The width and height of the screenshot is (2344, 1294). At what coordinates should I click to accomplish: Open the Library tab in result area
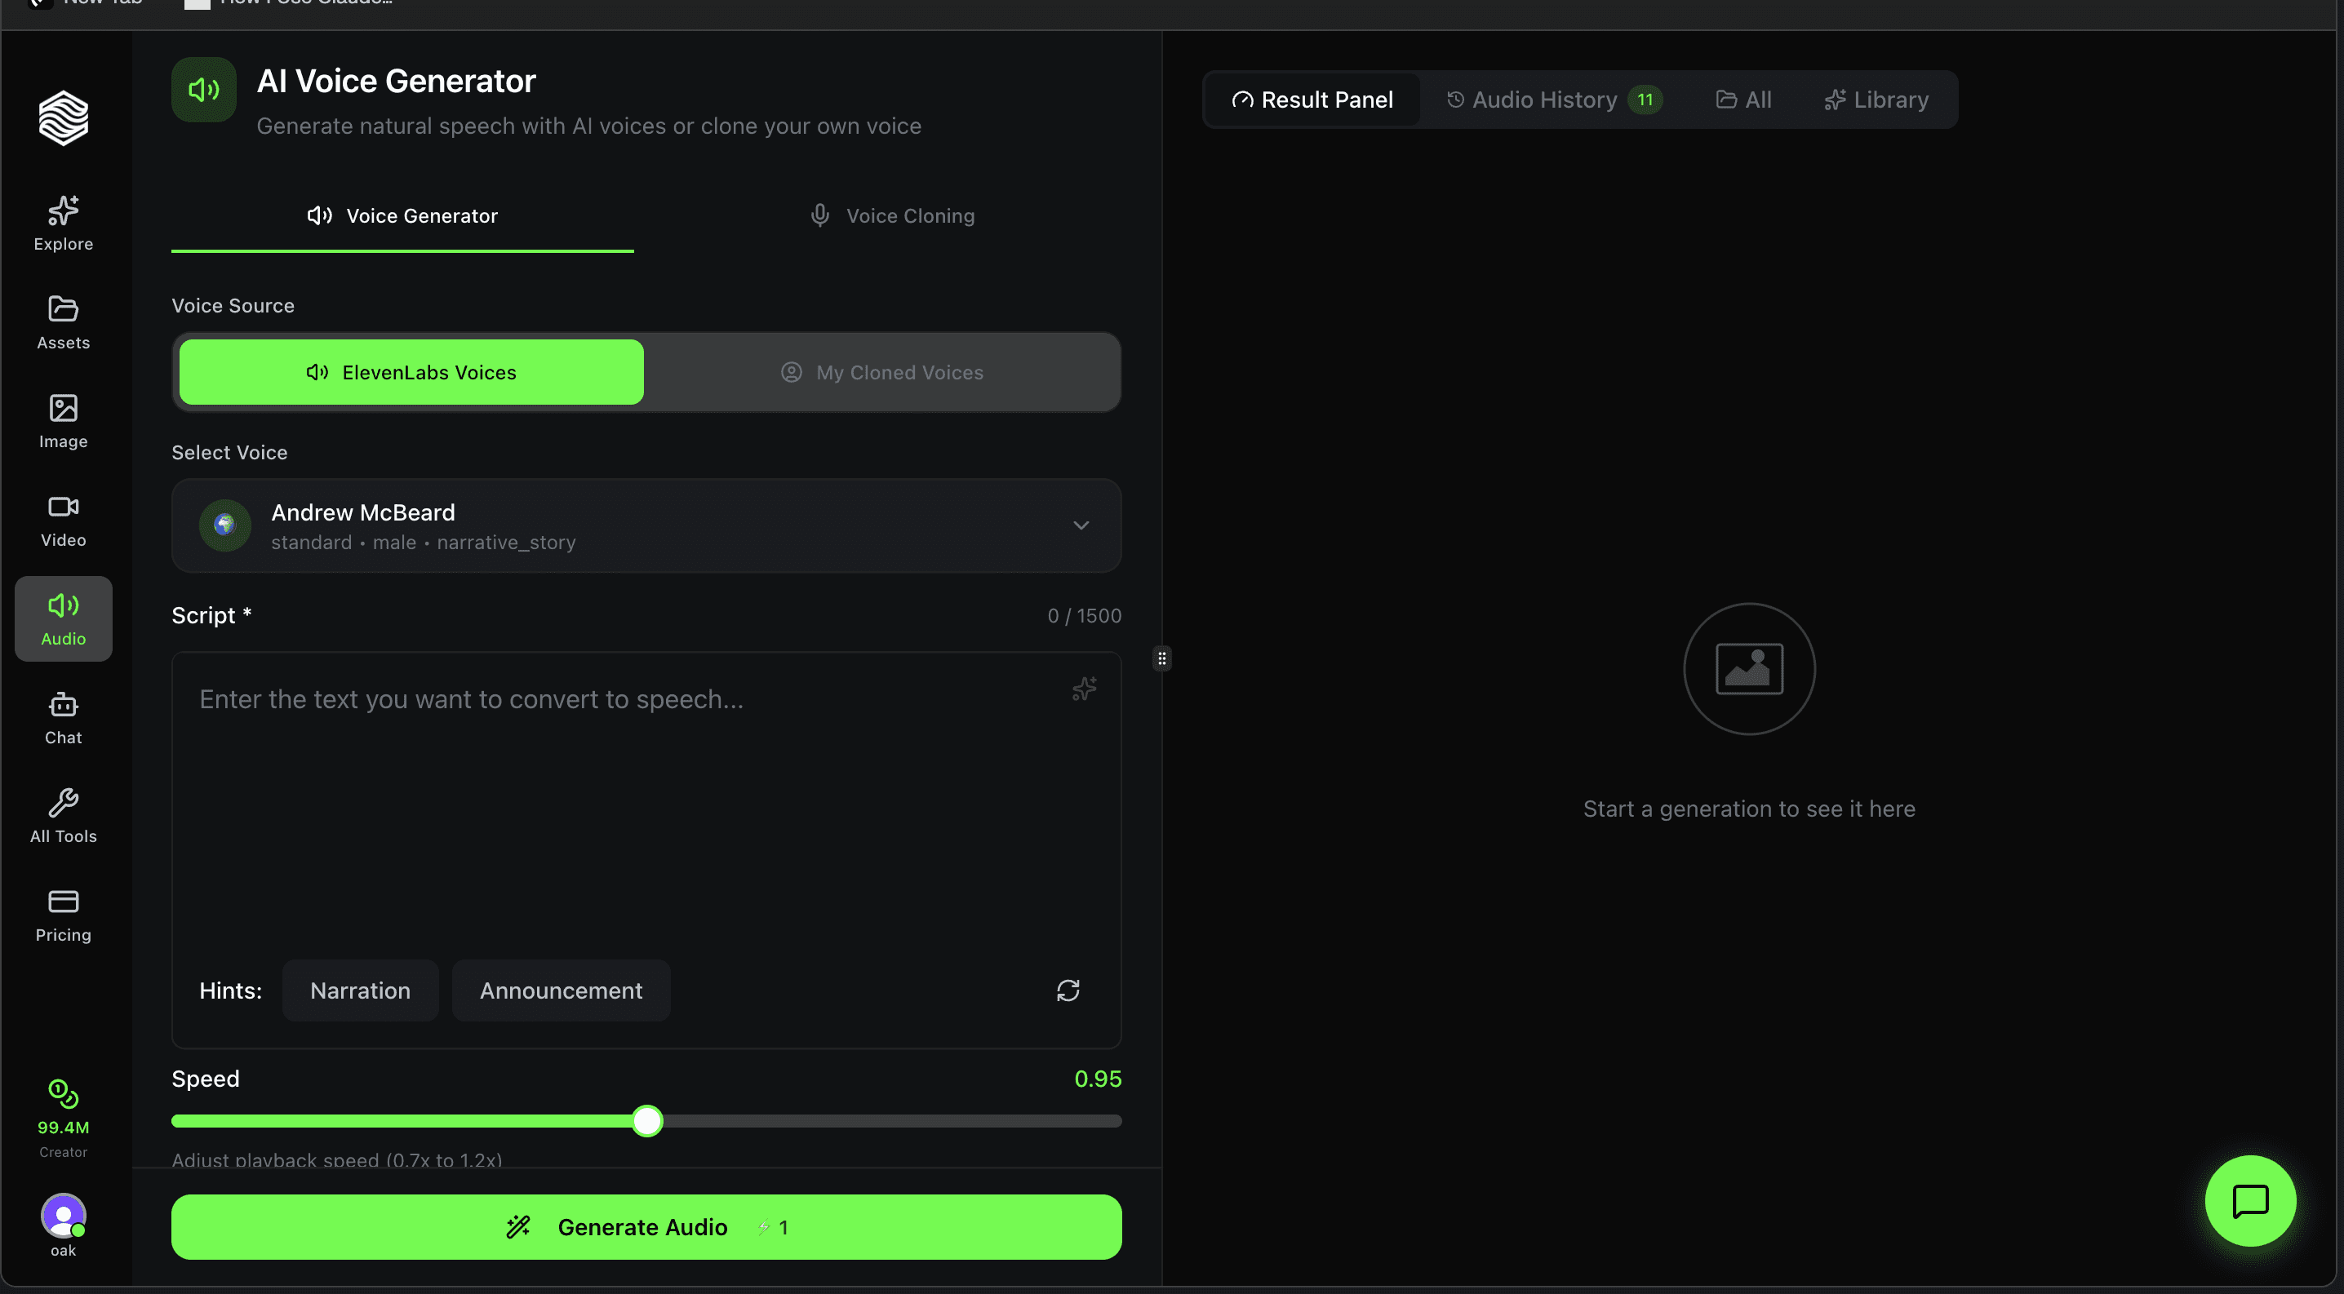[x=1876, y=99]
